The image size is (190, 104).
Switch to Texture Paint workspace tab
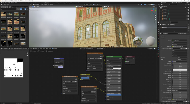(41, 3)
